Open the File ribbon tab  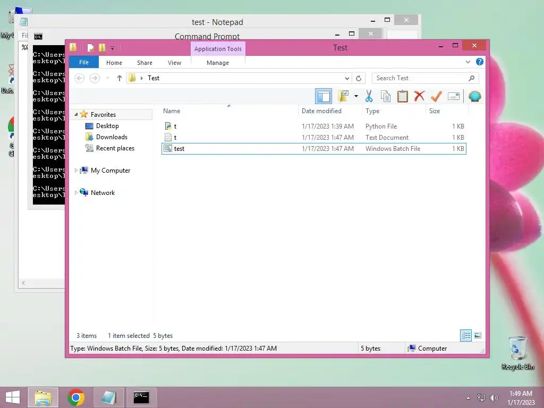coord(84,63)
